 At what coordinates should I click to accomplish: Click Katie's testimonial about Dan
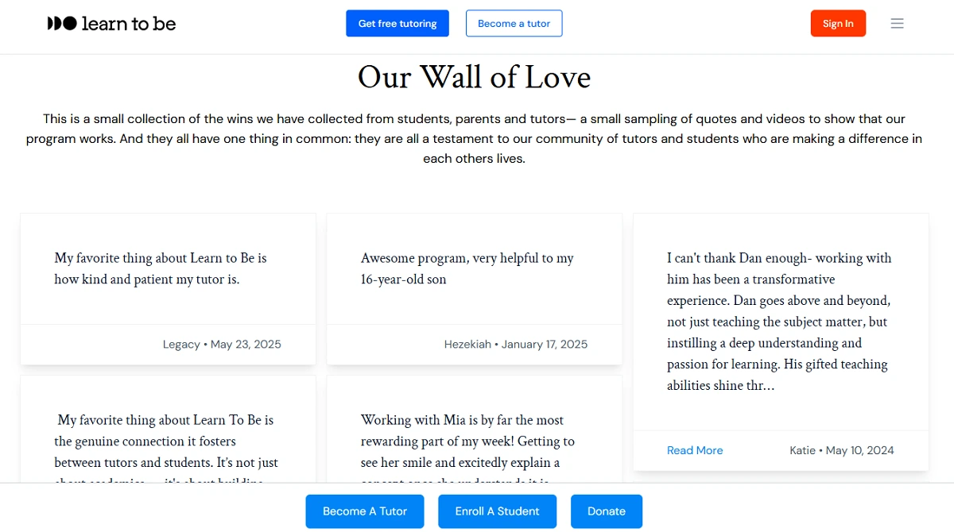pos(781,341)
